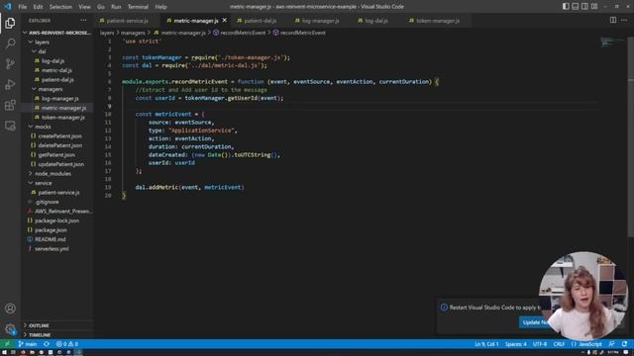Screen dimensions: 634x356
Task: Click Update Now button in notification
Action: (x=535, y=322)
